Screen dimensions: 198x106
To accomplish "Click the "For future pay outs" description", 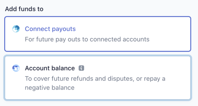I will click(87, 39).
